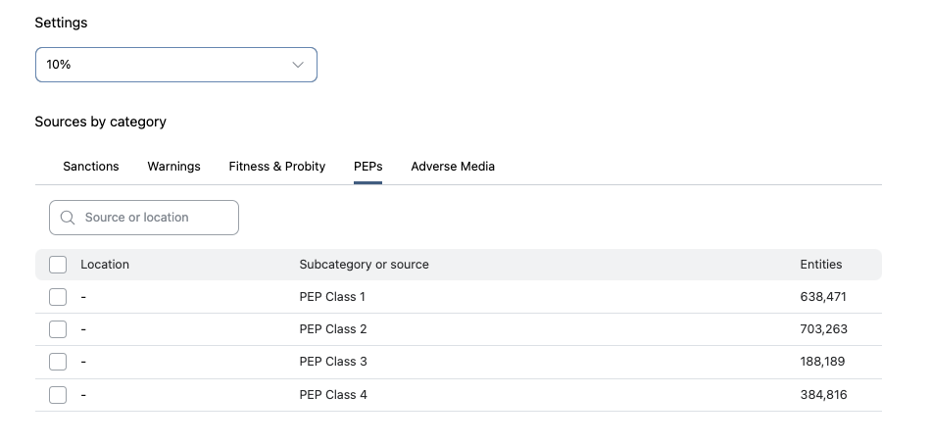The width and height of the screenshot is (930, 445).
Task: Click the search magnifier icon
Action: (x=68, y=218)
